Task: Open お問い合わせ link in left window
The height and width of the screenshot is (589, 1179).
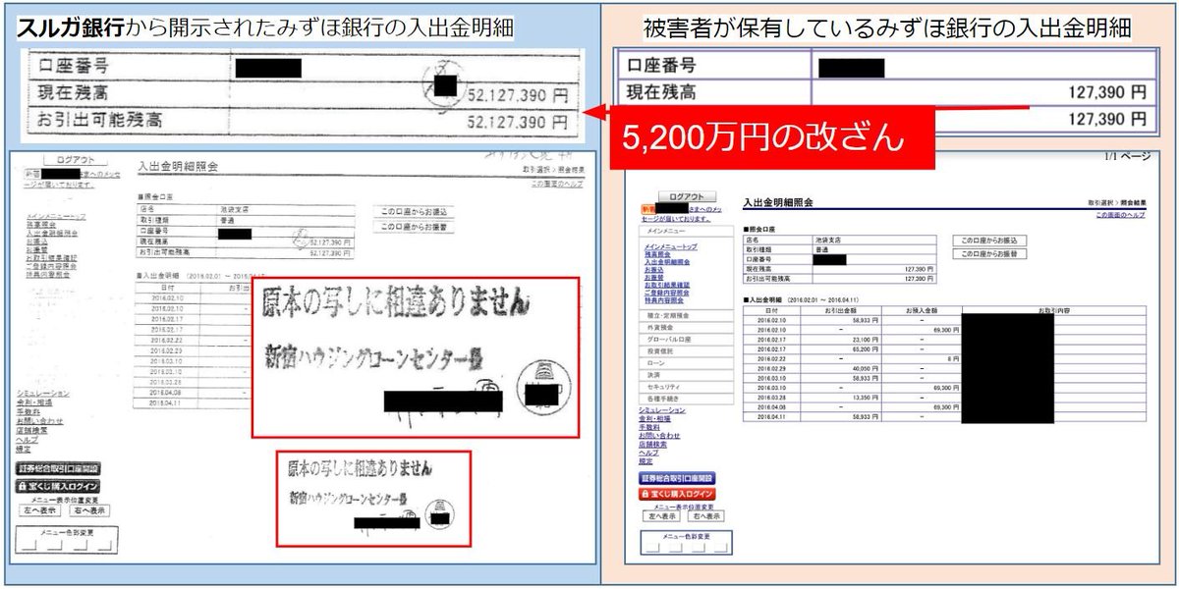Action: (39, 420)
